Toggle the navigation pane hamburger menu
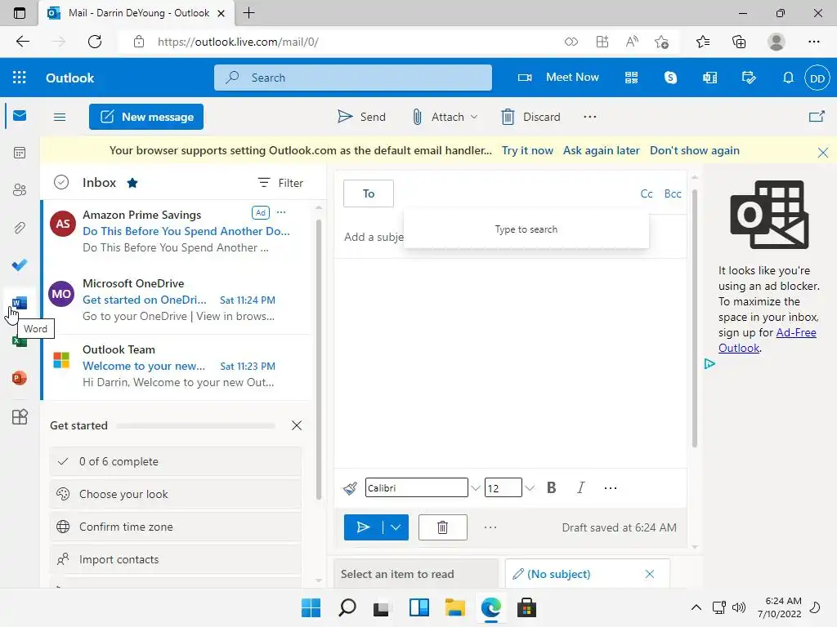 click(x=60, y=117)
